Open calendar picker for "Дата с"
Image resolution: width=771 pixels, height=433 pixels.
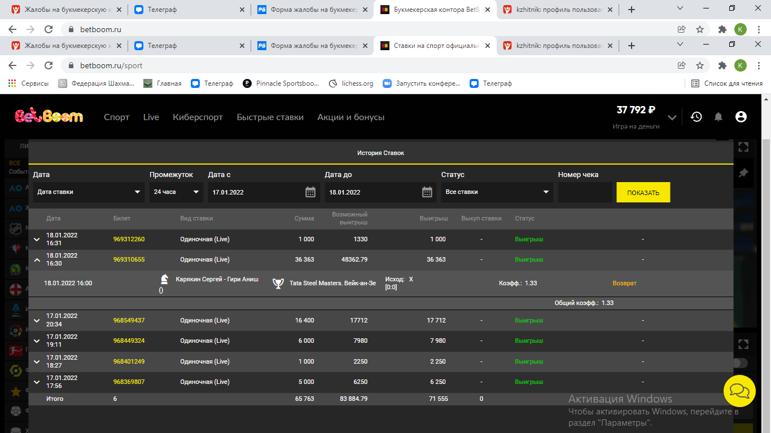coord(310,192)
